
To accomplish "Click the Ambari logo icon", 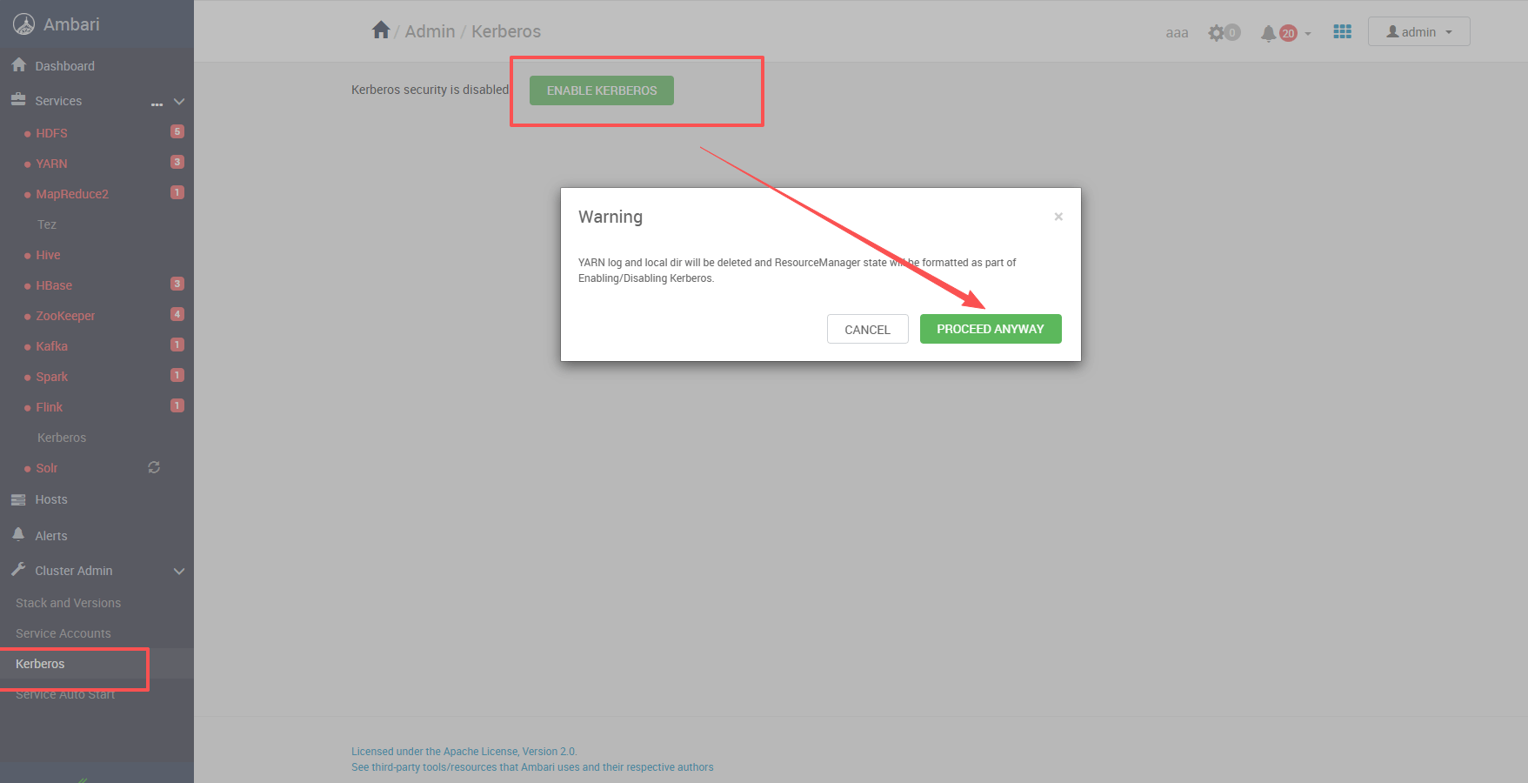I will click(23, 24).
